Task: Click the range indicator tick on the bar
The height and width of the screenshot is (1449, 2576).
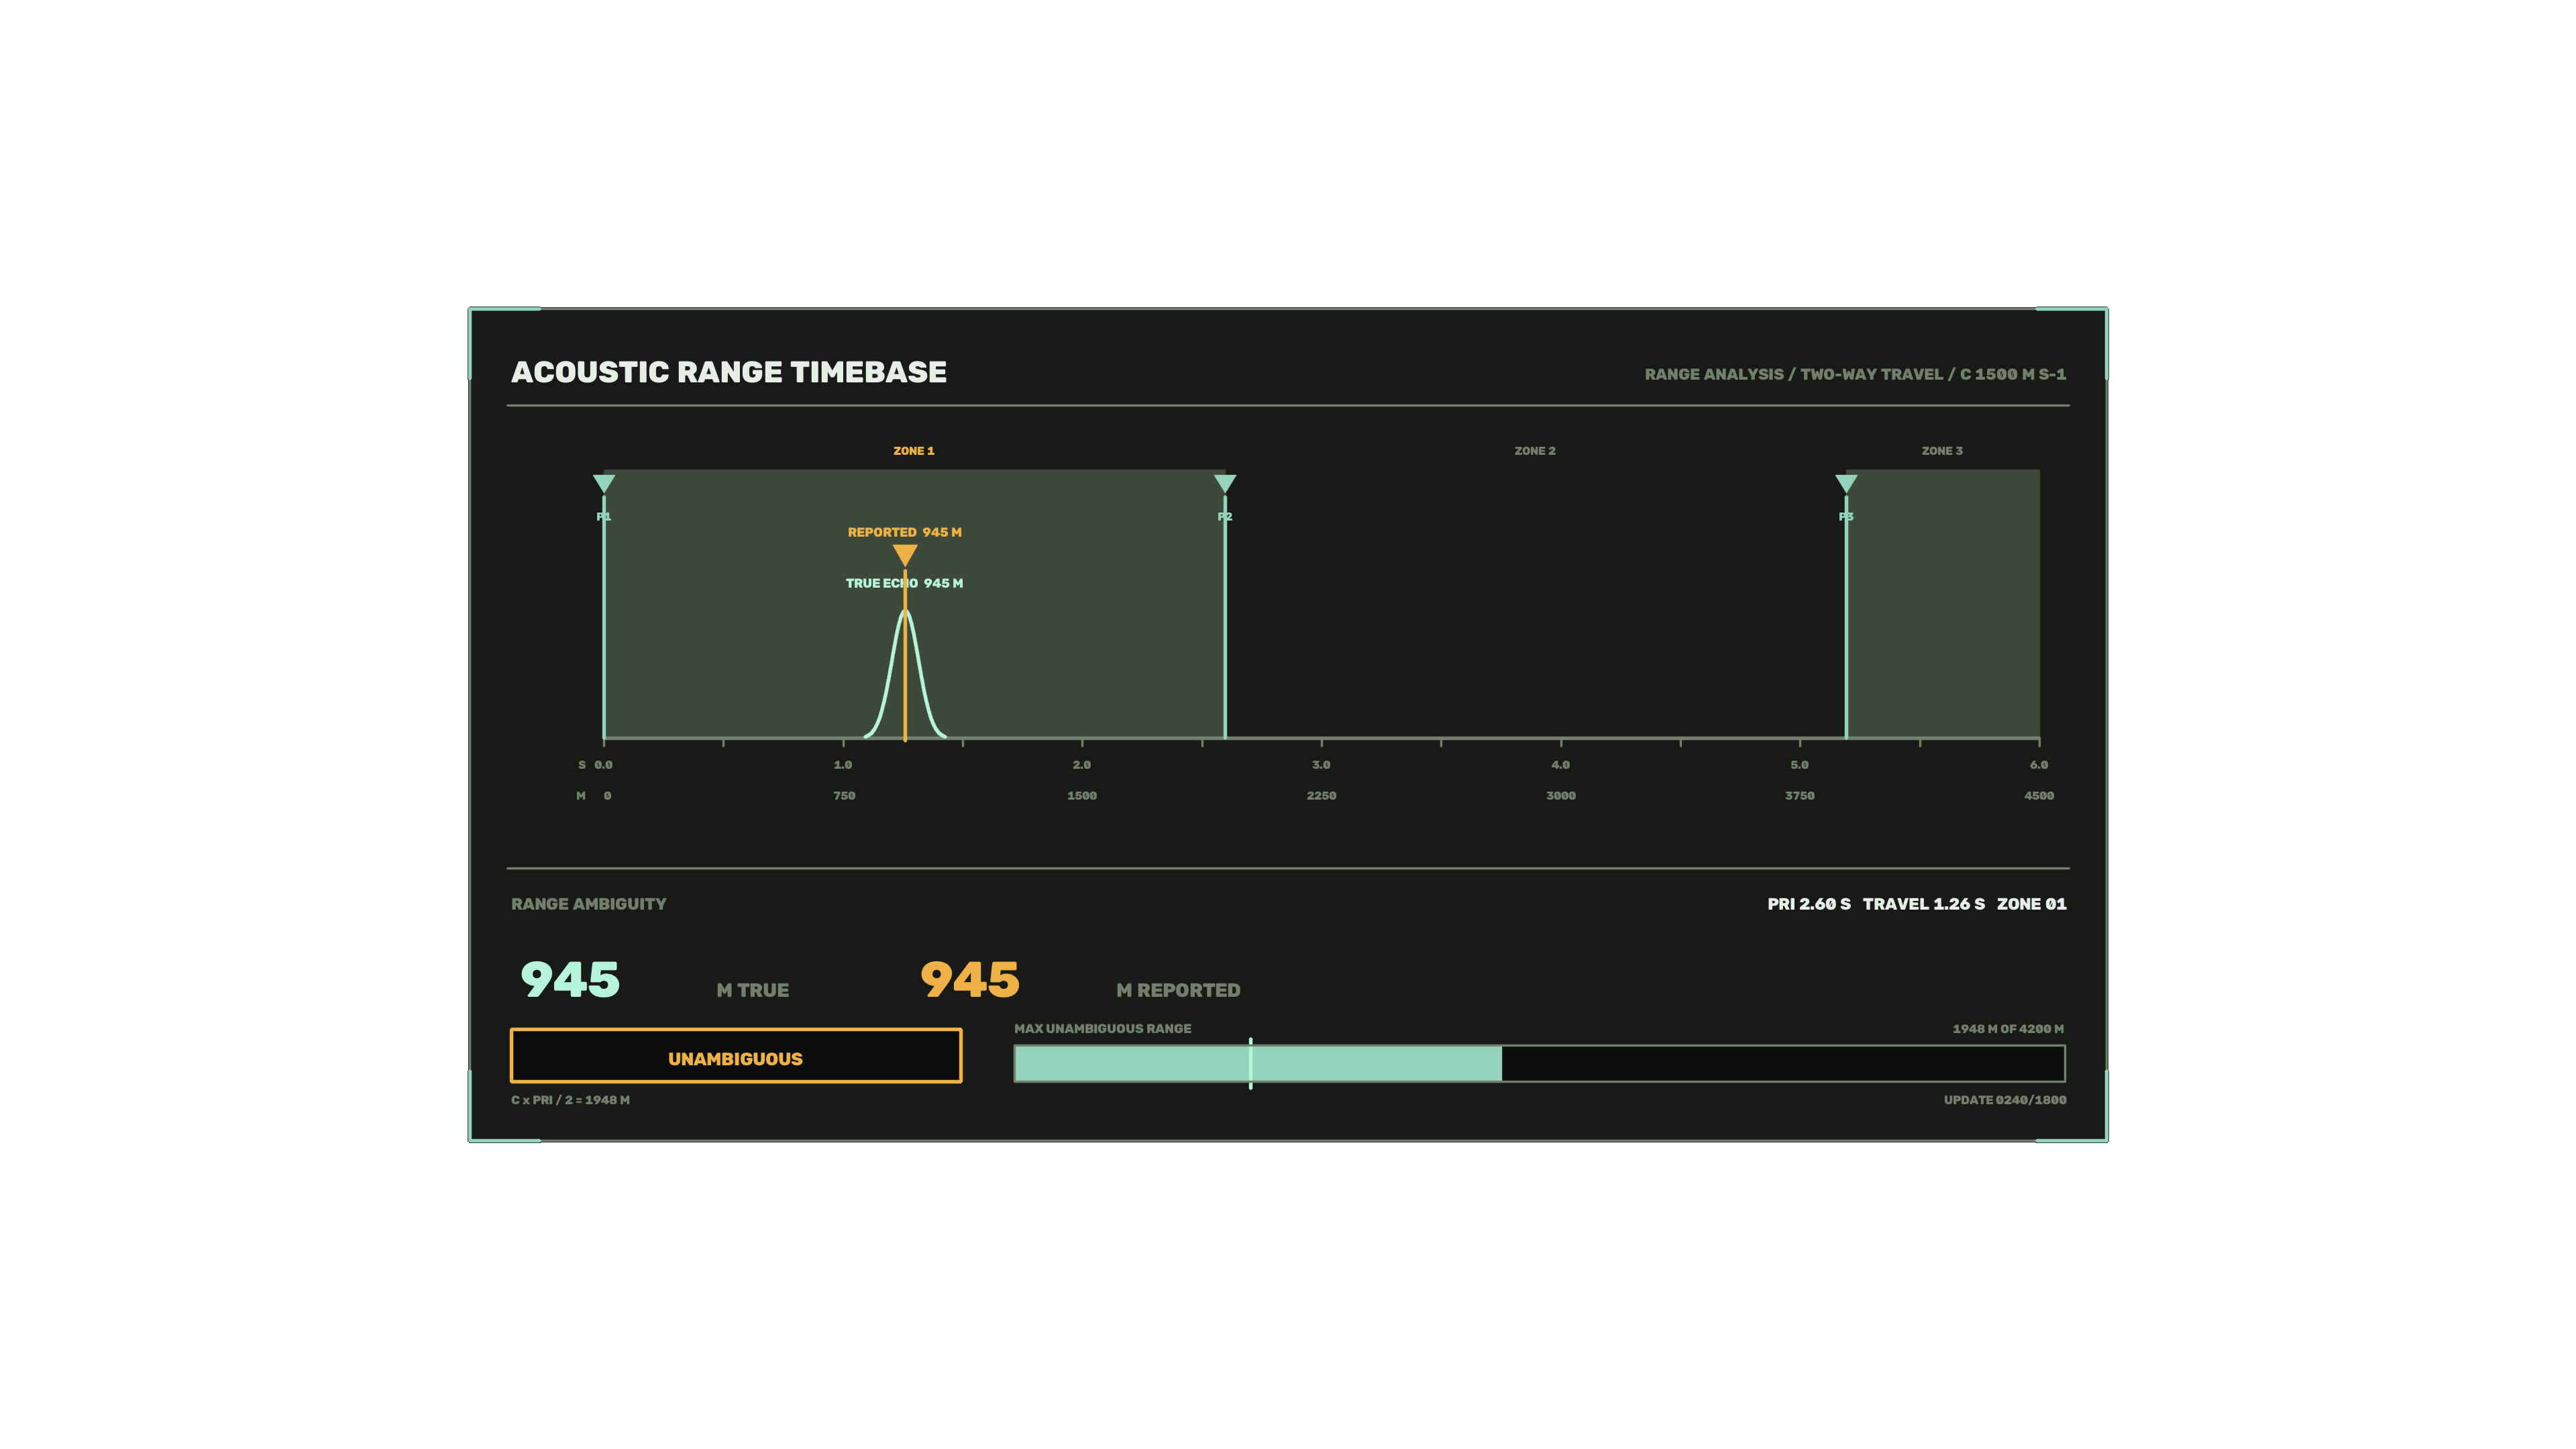Action: tap(1250, 1063)
